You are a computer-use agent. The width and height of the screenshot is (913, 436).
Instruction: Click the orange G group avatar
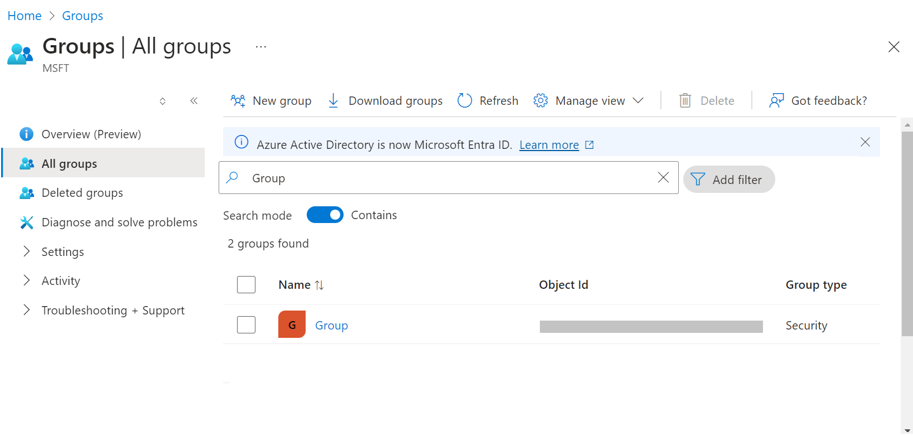tap(292, 324)
